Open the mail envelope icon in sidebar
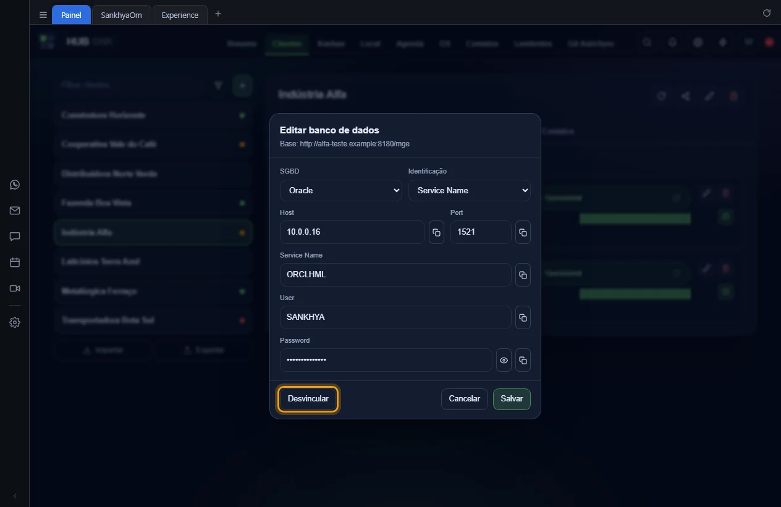The width and height of the screenshot is (781, 507). pyautogui.click(x=15, y=211)
